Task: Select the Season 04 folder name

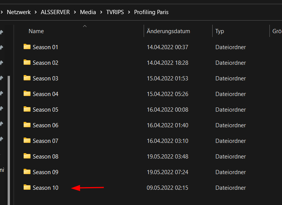Action: (x=45, y=94)
